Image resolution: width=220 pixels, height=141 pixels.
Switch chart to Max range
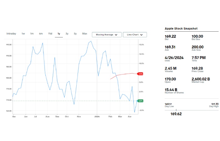tap(85, 34)
